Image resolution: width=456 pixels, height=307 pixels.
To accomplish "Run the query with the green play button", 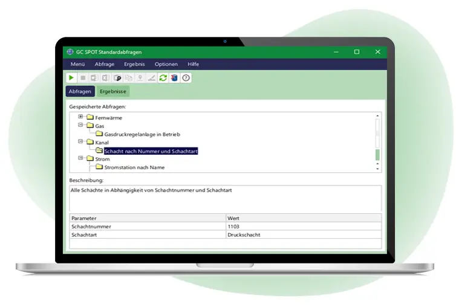I will (71, 78).
